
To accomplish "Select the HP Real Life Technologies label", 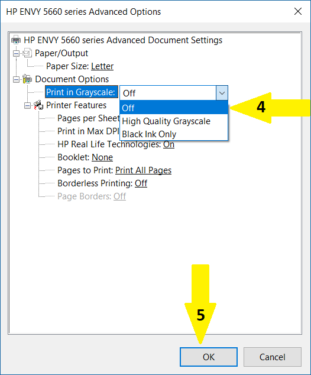I will [109, 144].
